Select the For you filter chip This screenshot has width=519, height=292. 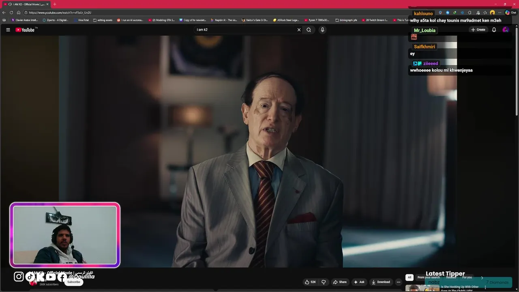click(467, 277)
